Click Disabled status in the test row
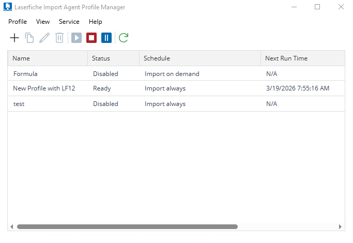The width and height of the screenshot is (353, 243). pyautogui.click(x=105, y=104)
